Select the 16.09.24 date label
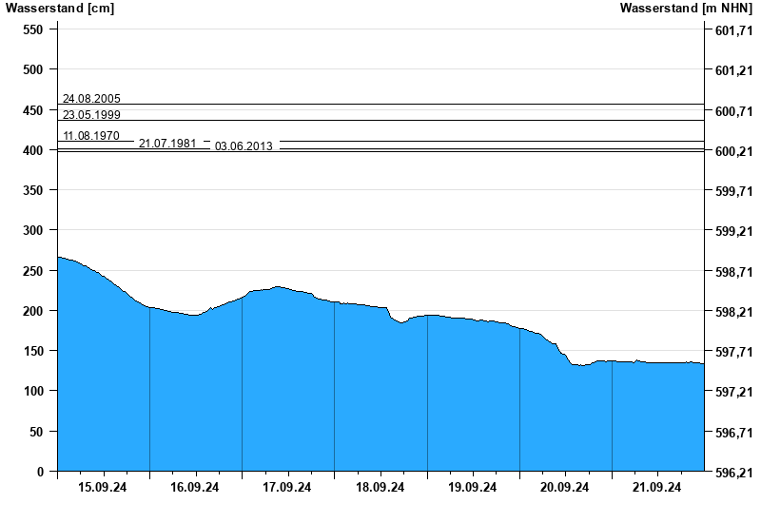This screenshot has width=761, height=523. (x=195, y=488)
